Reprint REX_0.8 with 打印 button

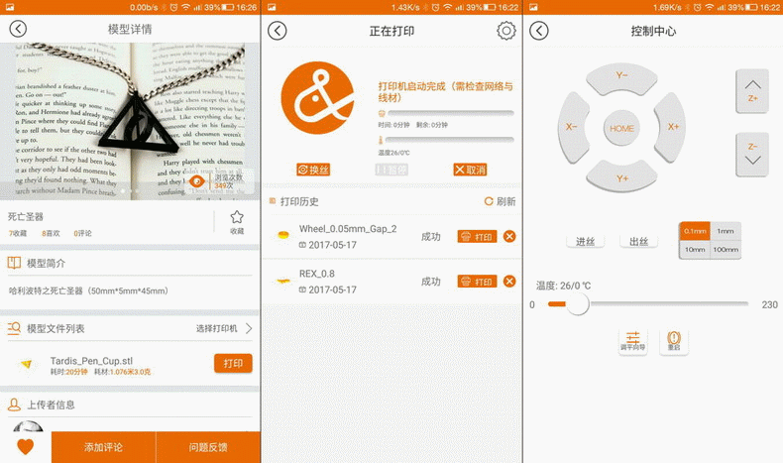point(477,282)
